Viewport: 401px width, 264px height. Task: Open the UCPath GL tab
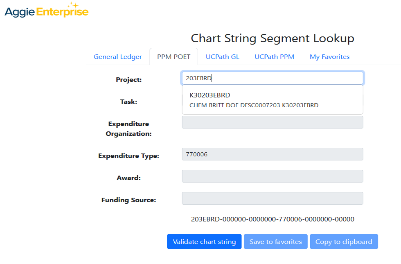[222, 56]
